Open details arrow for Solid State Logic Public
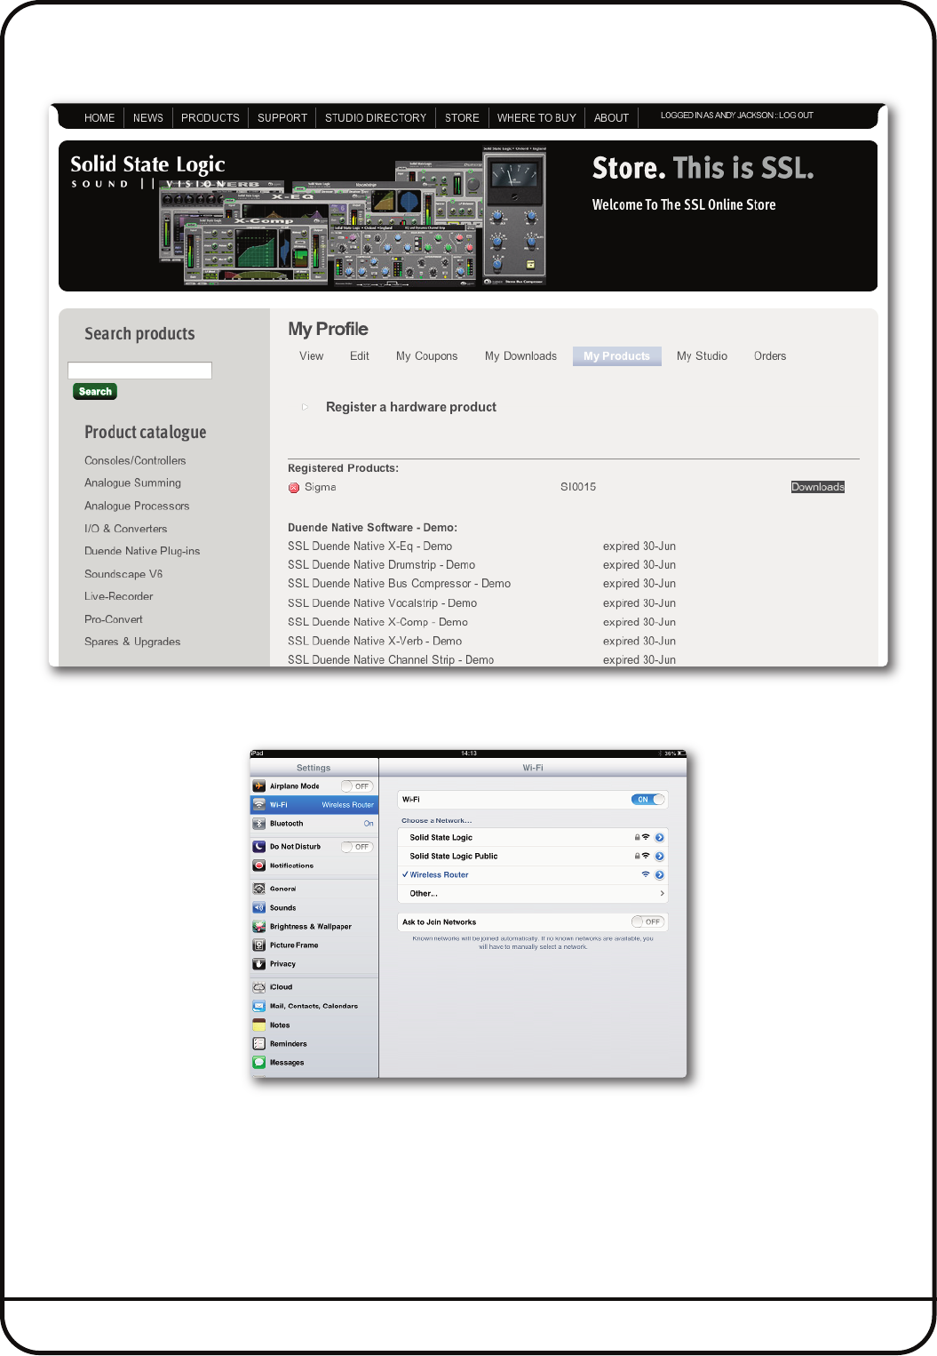The image size is (937, 1356). (x=660, y=857)
